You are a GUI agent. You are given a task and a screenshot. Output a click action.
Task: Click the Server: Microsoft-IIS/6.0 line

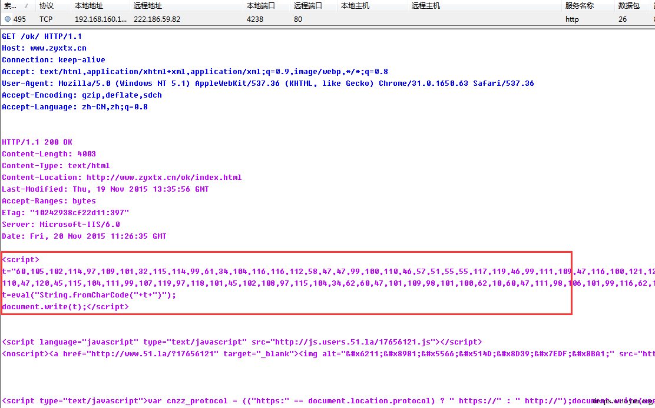click(x=61, y=224)
